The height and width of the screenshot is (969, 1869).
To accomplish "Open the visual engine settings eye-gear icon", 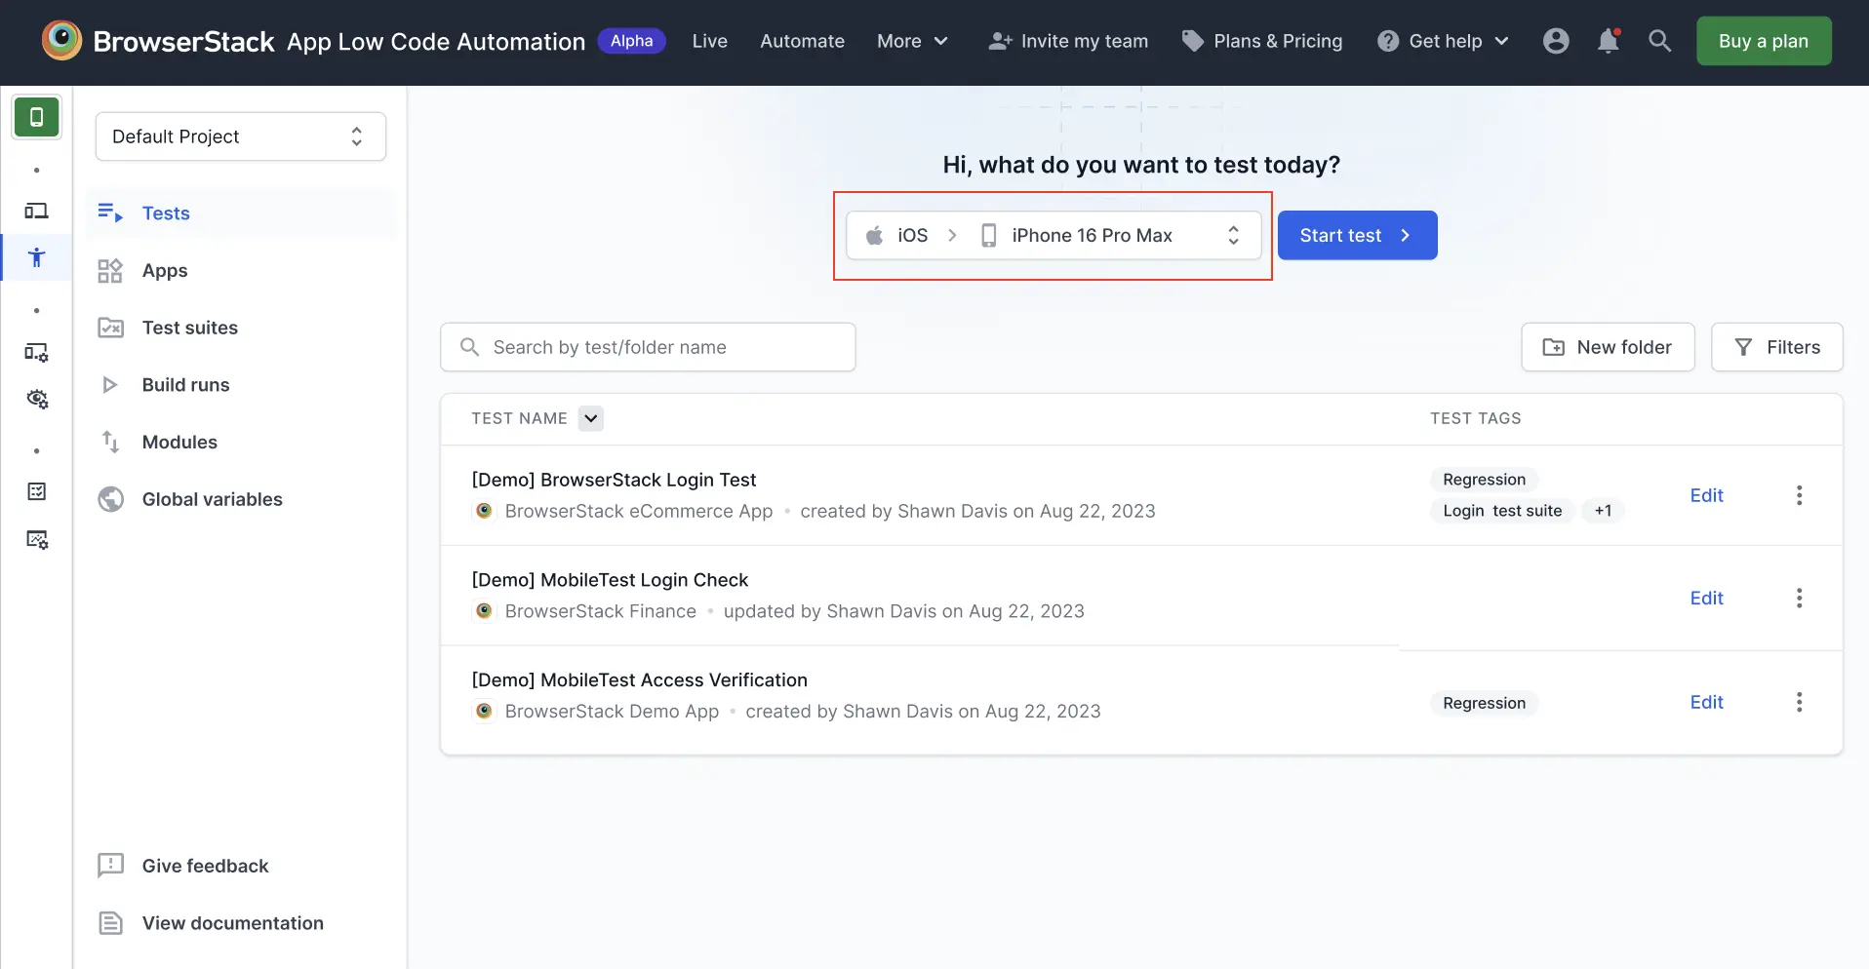I will tap(36, 399).
